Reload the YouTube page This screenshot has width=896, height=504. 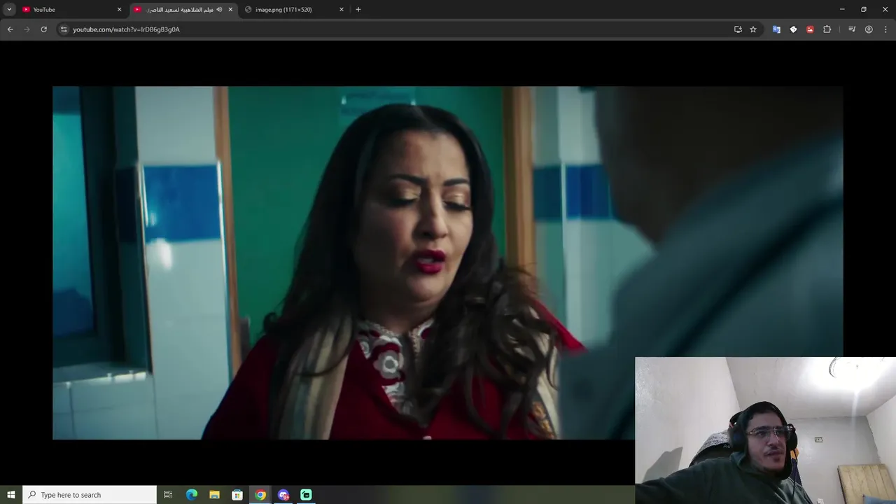click(43, 29)
